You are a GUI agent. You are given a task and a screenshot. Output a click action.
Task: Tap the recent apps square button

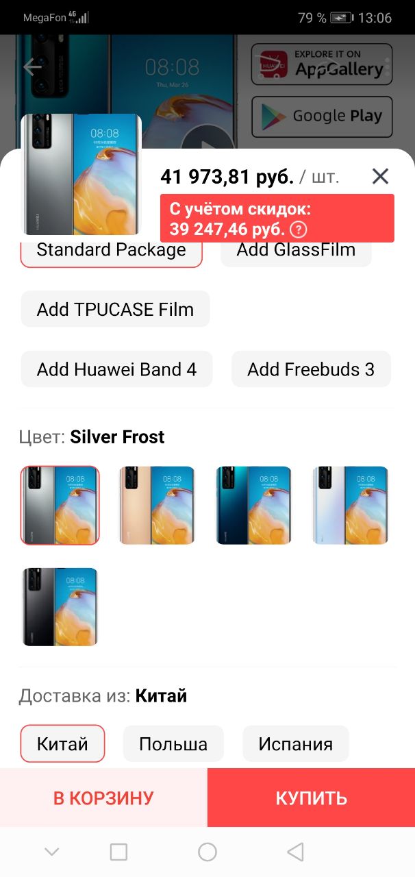(118, 852)
